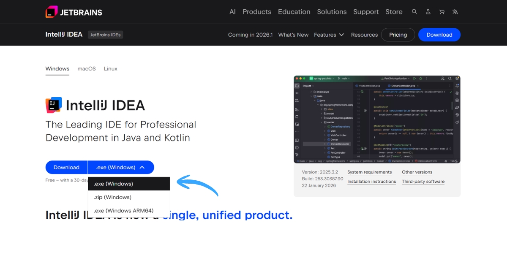This screenshot has width=507, height=266.
Task: Open the AI Assistant spiral icon in IDE preview
Action: pos(457,93)
